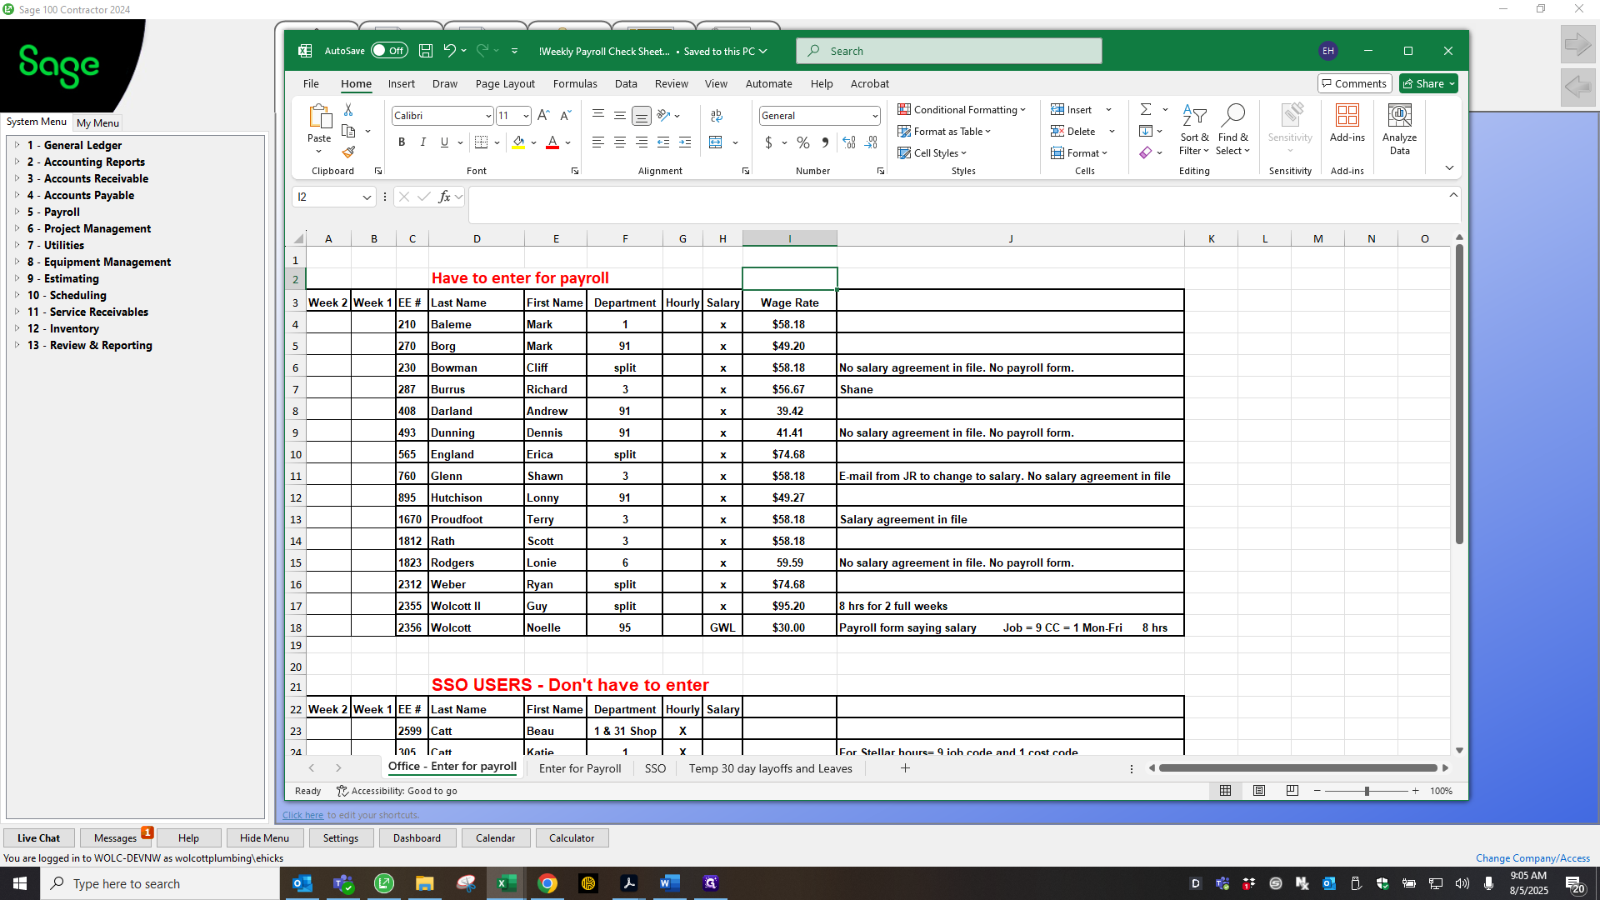Switch to the Enter for Payroll sheet tab
The height and width of the screenshot is (900, 1600).
tap(580, 768)
